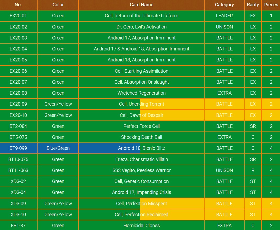Click the 'Category' column header
This screenshot has width=280, height=230.
[x=224, y=5]
